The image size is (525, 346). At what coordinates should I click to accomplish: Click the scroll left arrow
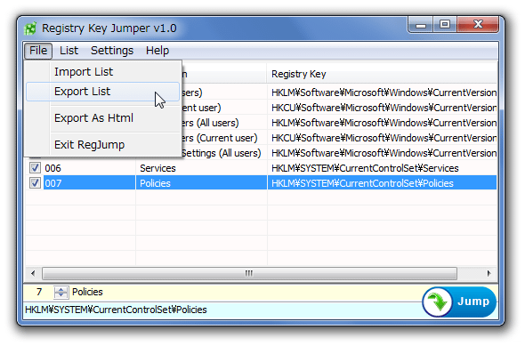coord(33,273)
